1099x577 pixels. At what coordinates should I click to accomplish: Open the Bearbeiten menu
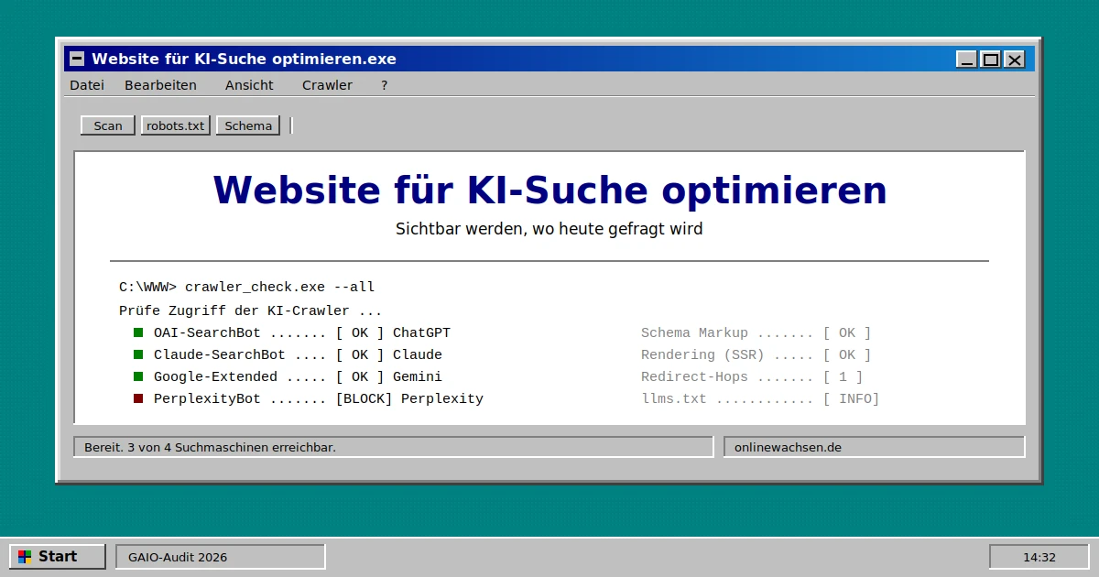tap(160, 85)
